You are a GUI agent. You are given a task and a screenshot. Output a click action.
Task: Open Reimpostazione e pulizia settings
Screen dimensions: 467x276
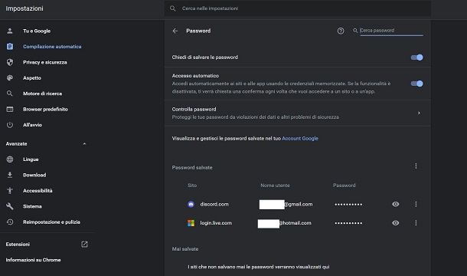(51, 222)
